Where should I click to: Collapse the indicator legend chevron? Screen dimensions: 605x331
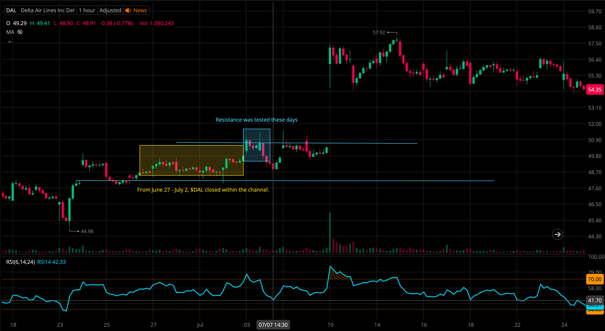10,42
